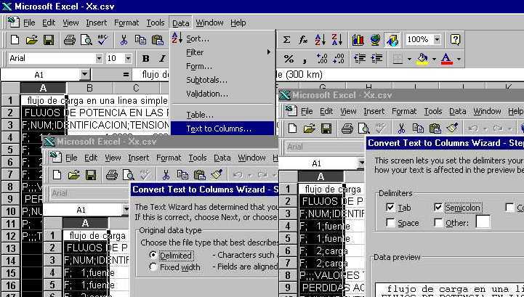Image resolution: width=524 pixels, height=297 pixels.
Task: Click Format Painter in lower-left Excel window
Action: pyautogui.click(x=217, y=175)
